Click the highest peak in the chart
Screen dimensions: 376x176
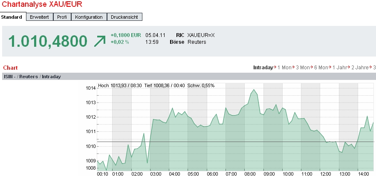(x=254, y=90)
